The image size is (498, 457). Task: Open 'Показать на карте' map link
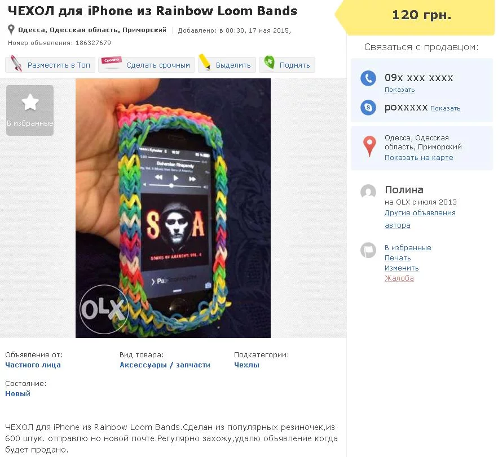(418, 158)
